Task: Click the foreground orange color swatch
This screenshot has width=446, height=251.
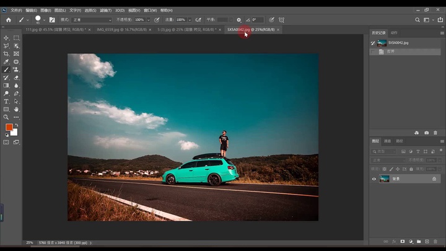Action: point(9,127)
